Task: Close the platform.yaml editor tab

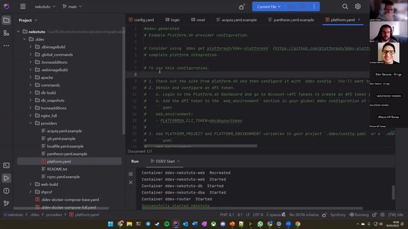Action: tap(359, 20)
